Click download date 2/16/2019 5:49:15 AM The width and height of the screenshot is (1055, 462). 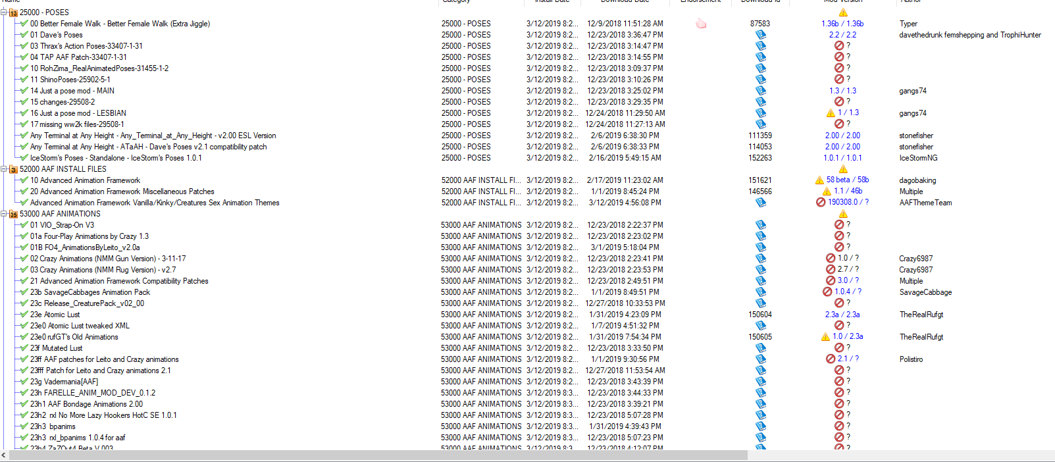tap(625, 158)
